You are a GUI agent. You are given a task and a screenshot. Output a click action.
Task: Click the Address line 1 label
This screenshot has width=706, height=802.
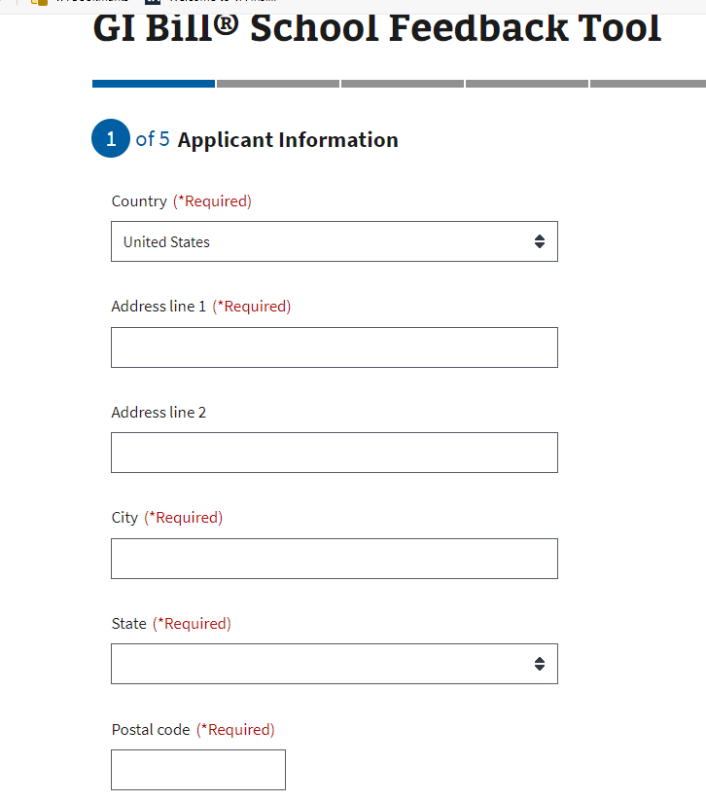pyautogui.click(x=159, y=307)
